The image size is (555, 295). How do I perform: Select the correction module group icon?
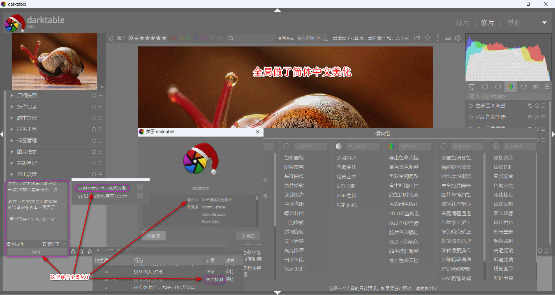click(x=523, y=87)
